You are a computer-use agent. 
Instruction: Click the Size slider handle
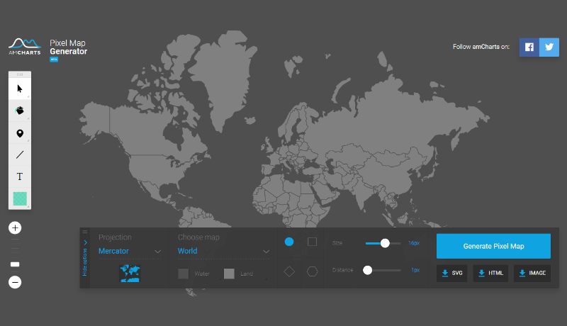pos(385,243)
